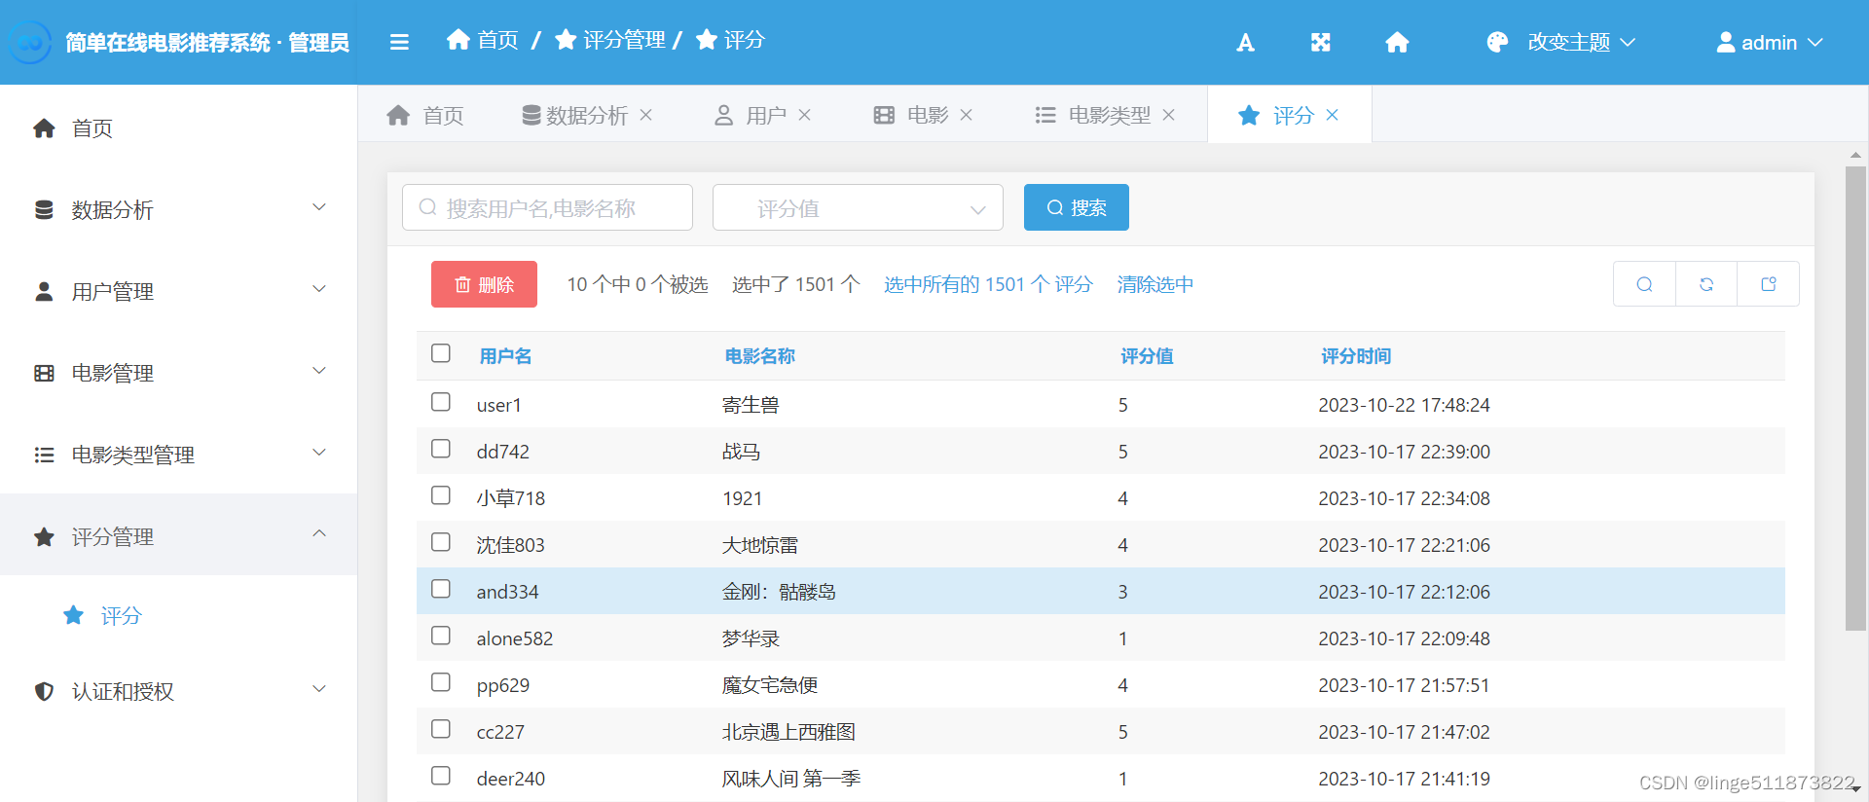
Task: Click the sidebar 用户管理 person icon
Action: [44, 292]
